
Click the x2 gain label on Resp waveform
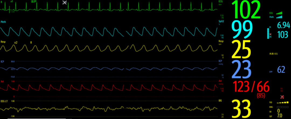point(16,43)
